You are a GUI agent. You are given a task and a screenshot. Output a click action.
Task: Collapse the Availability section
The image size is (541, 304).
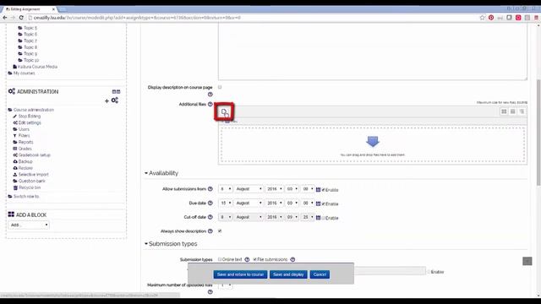[x=161, y=173]
